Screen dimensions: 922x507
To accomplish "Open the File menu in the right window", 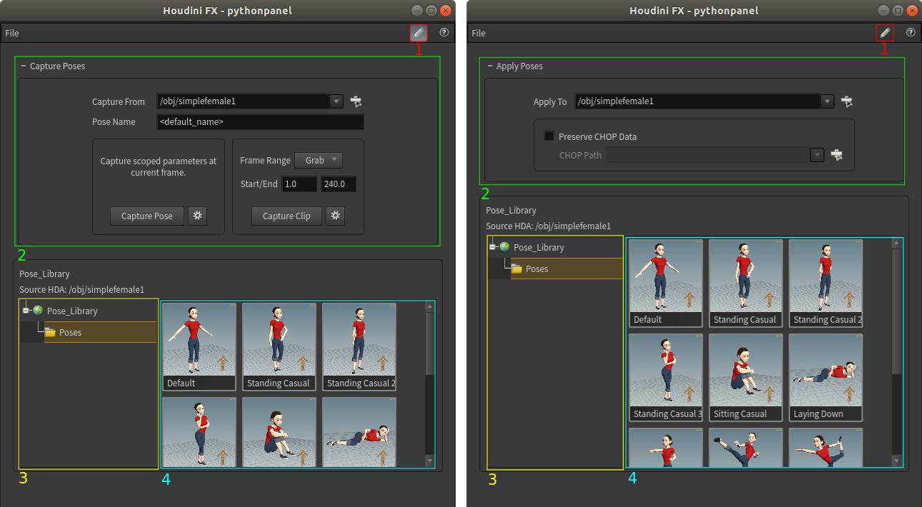I will pyautogui.click(x=477, y=32).
